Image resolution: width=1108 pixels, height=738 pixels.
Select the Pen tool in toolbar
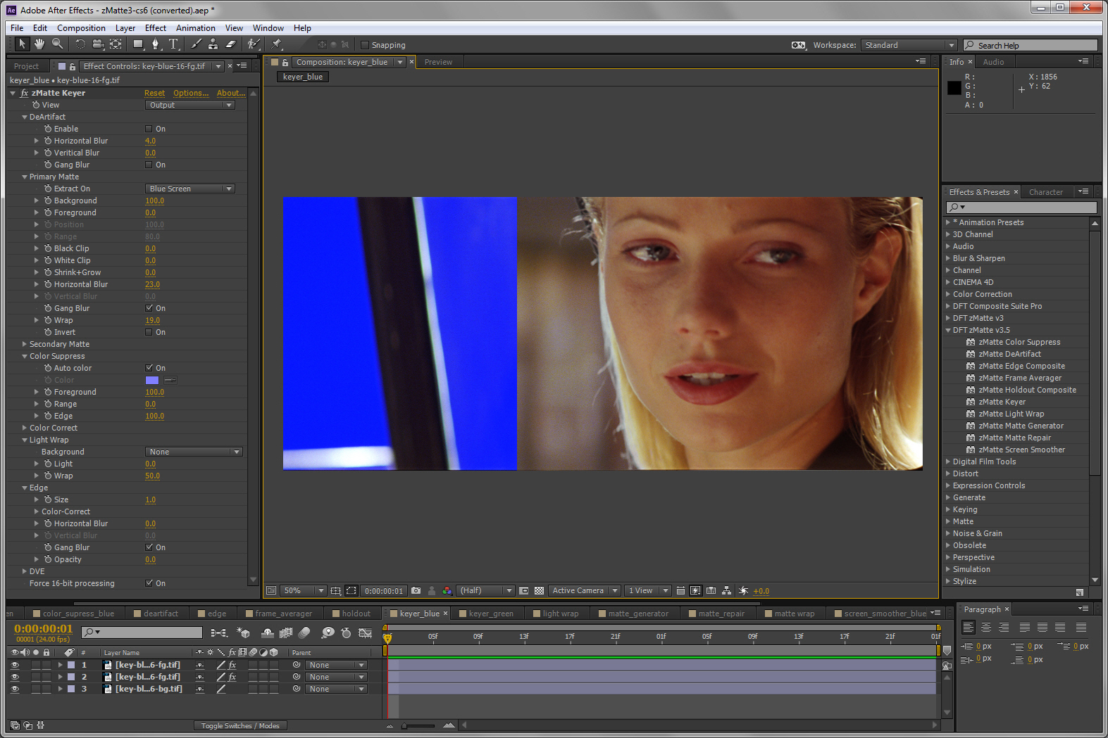[x=156, y=44]
